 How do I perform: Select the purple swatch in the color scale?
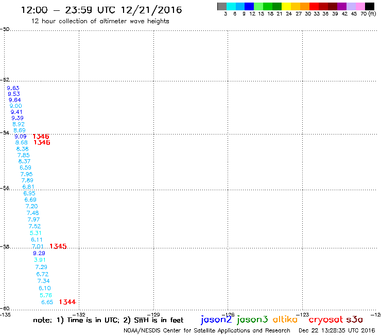pos(342,6)
